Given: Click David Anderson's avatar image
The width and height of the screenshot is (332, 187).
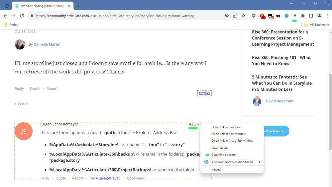Looking at the screenshot, I should [x=257, y=101].
